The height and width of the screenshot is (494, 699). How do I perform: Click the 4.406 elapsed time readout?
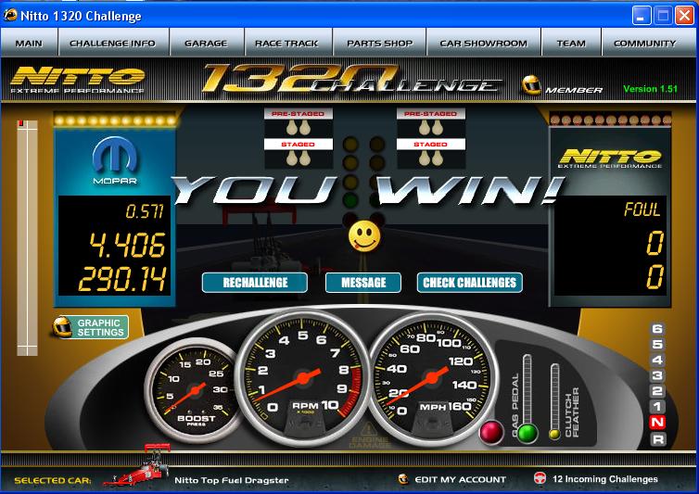(128, 245)
